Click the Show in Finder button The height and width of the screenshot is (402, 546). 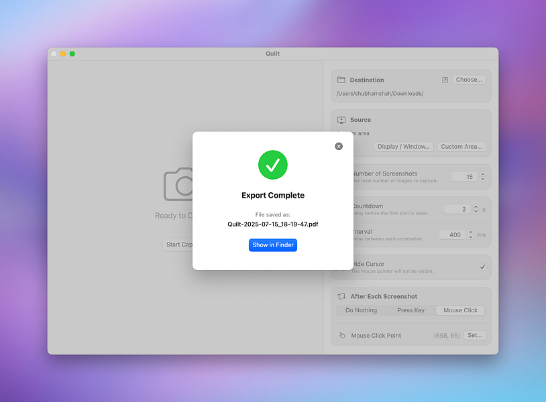point(272,245)
